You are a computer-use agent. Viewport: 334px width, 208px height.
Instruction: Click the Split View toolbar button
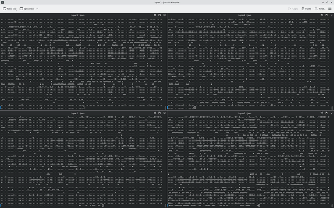pos(27,9)
